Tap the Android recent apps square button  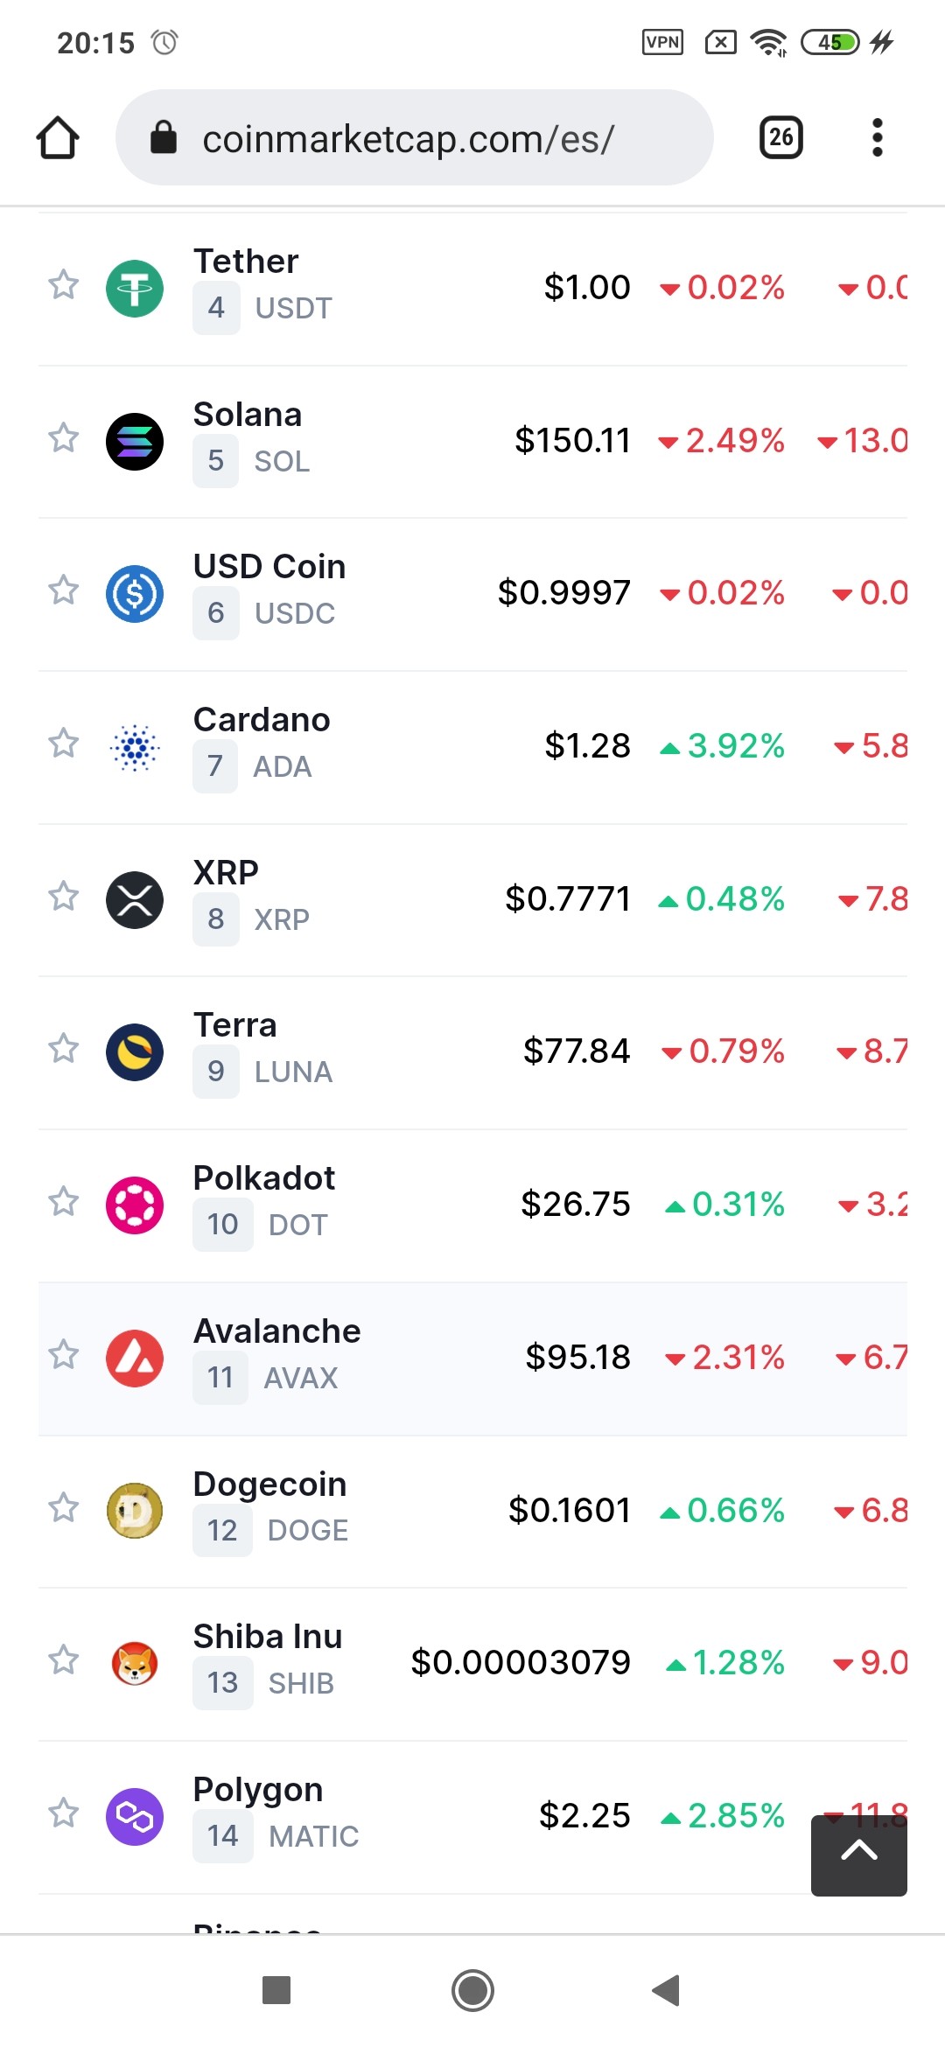276,1990
